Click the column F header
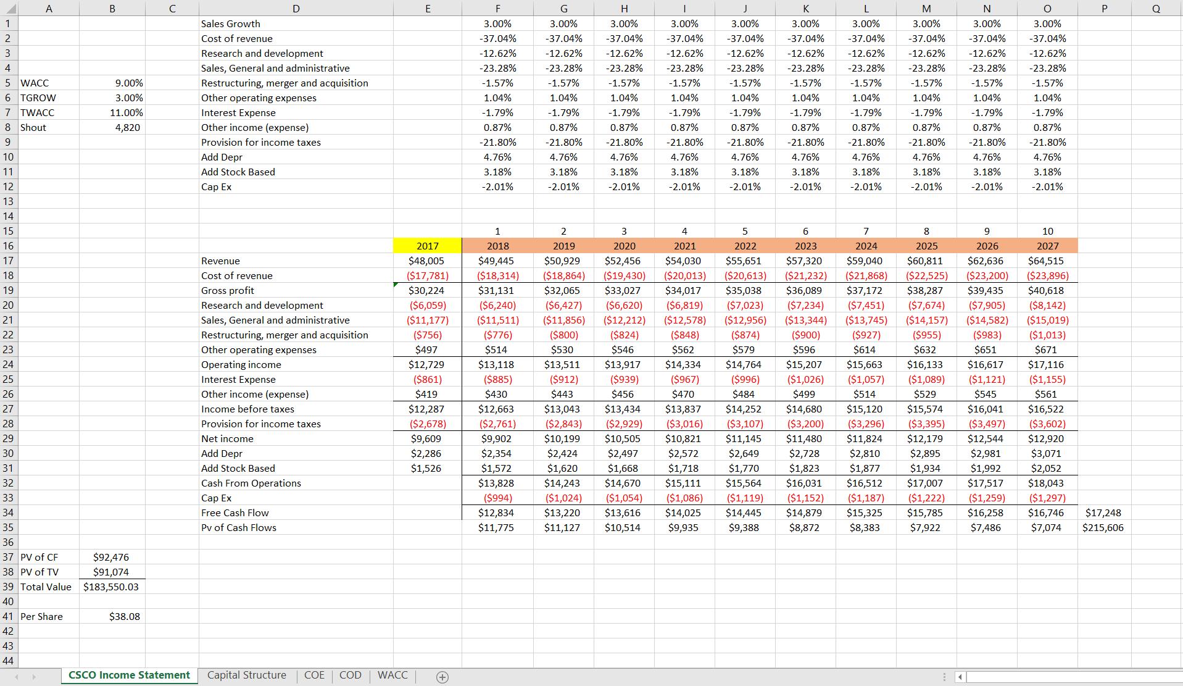 click(x=497, y=8)
